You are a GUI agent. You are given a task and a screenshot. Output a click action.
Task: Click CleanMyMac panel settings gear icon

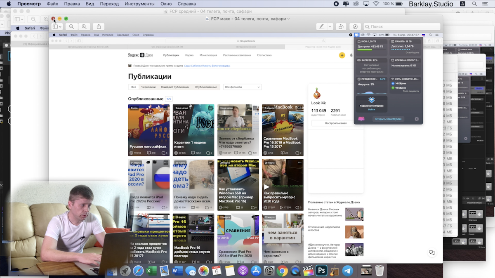pyautogui.click(x=417, y=119)
